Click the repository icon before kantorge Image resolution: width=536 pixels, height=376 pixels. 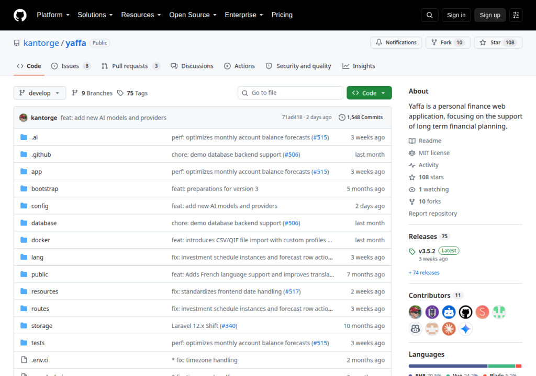coord(17,43)
